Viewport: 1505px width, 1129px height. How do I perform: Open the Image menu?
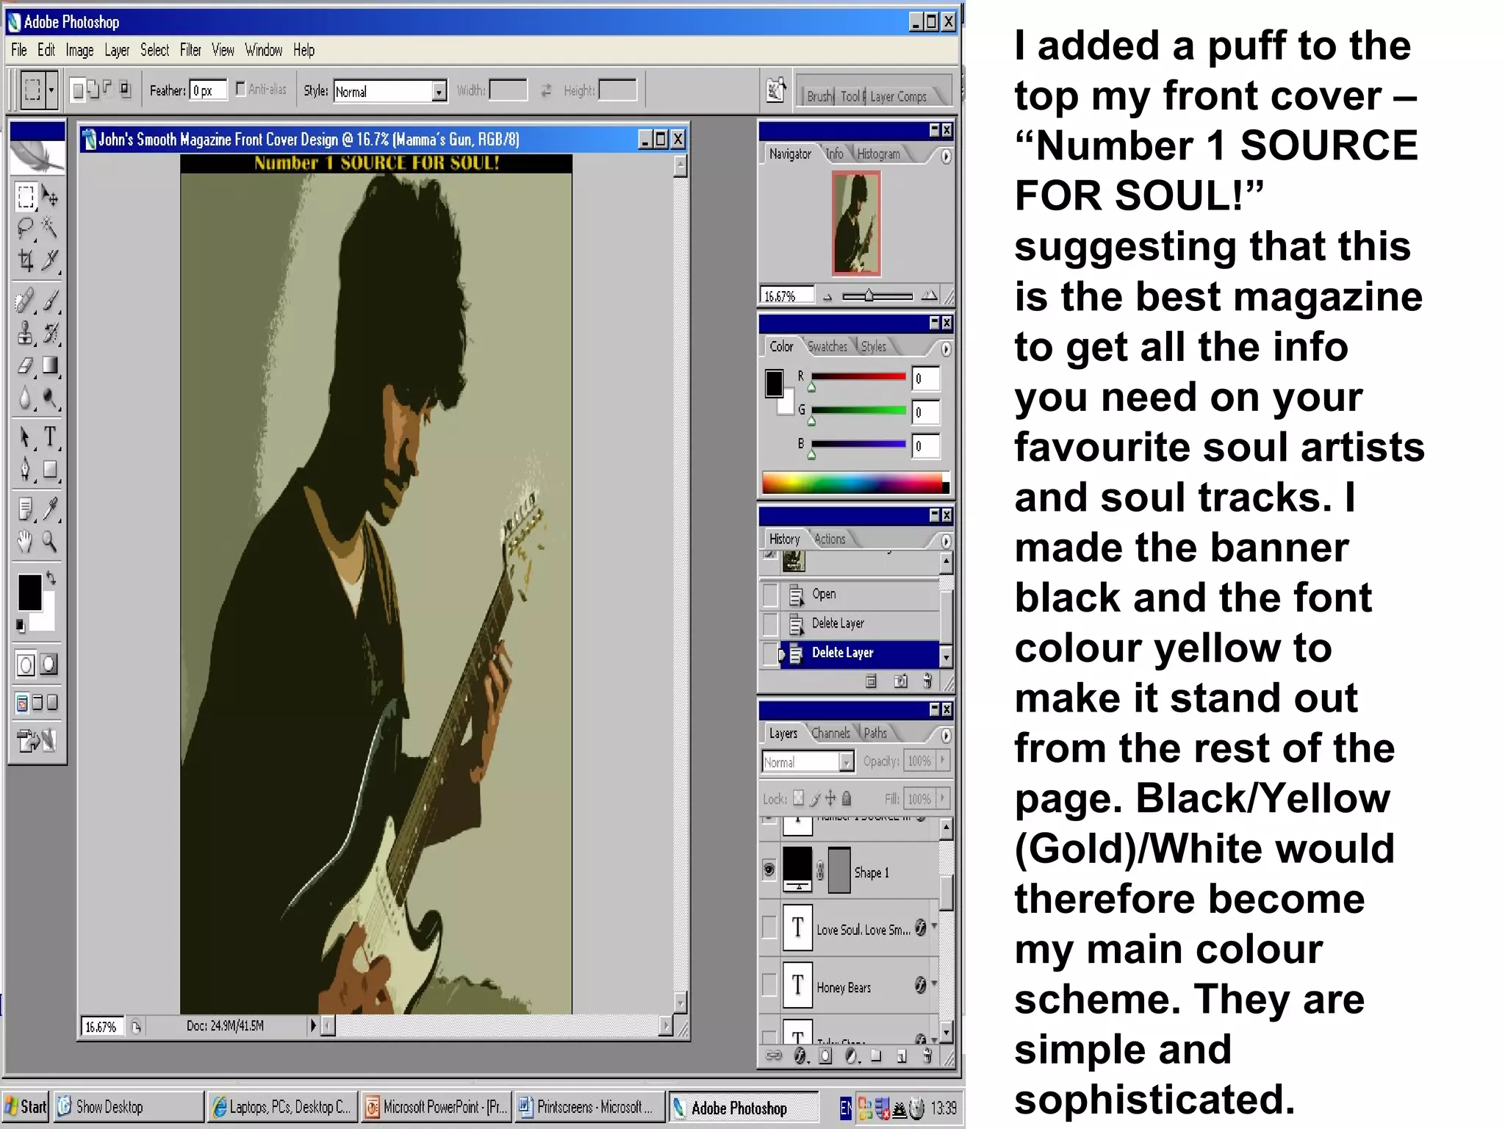click(79, 50)
